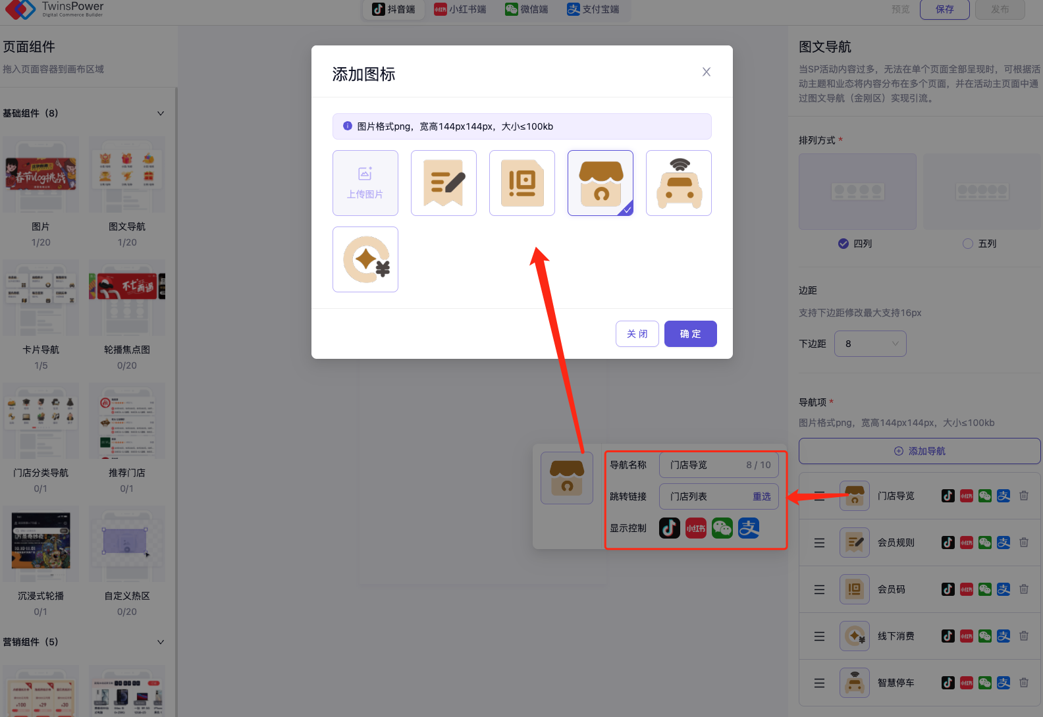Select the store shop icon
This screenshot has width=1043, height=717.
point(601,183)
